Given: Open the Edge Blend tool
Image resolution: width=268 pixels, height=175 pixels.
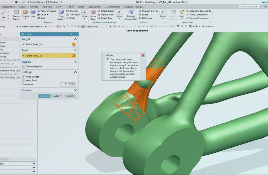Looking at the screenshot, I should (61, 15).
